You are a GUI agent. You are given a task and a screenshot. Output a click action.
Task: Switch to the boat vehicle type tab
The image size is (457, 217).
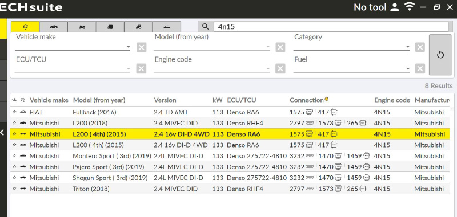[x=167, y=27]
